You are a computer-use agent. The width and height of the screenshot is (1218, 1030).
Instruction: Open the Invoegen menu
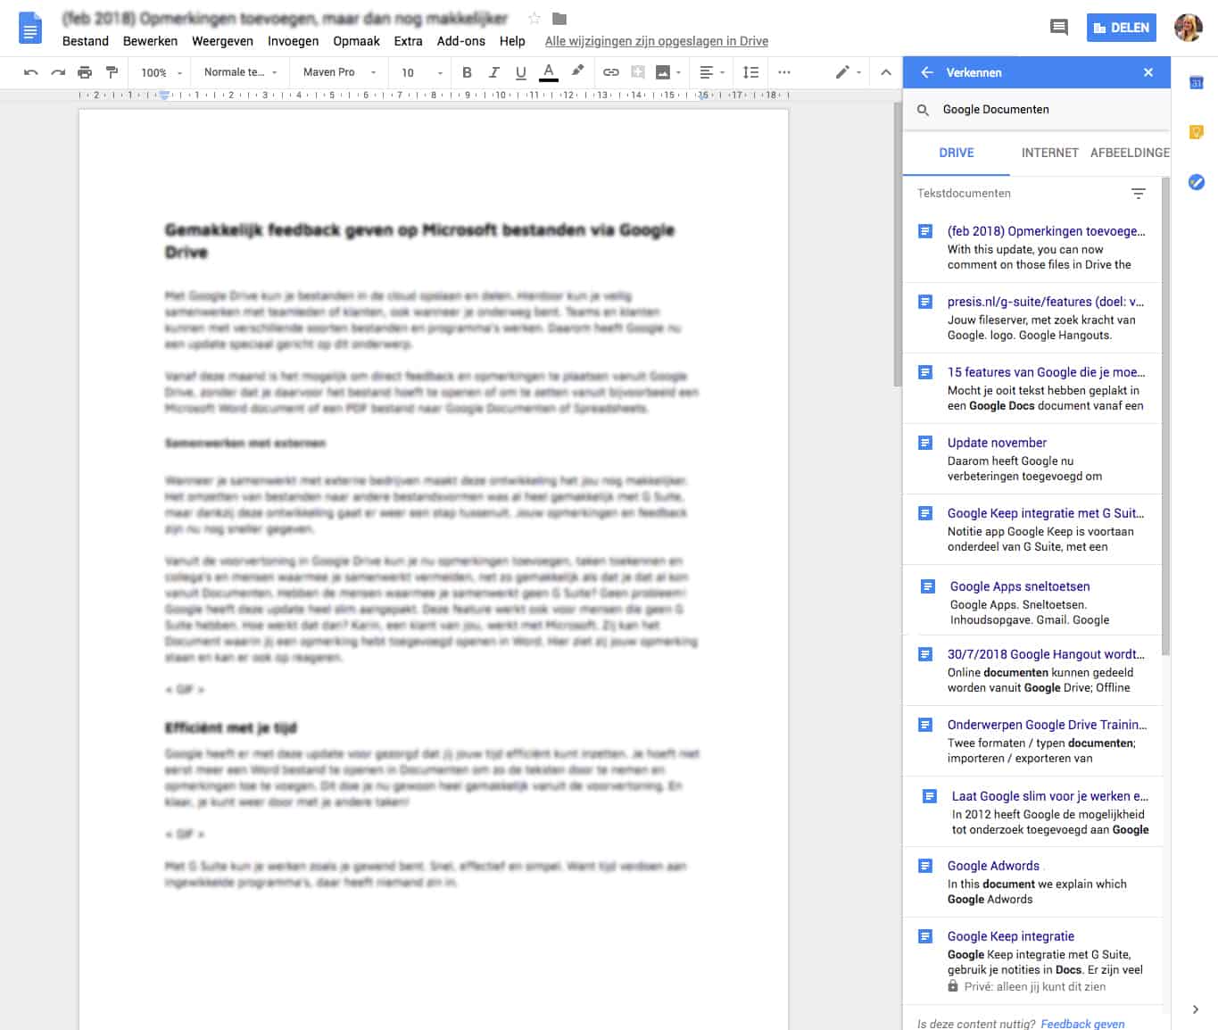click(x=293, y=41)
